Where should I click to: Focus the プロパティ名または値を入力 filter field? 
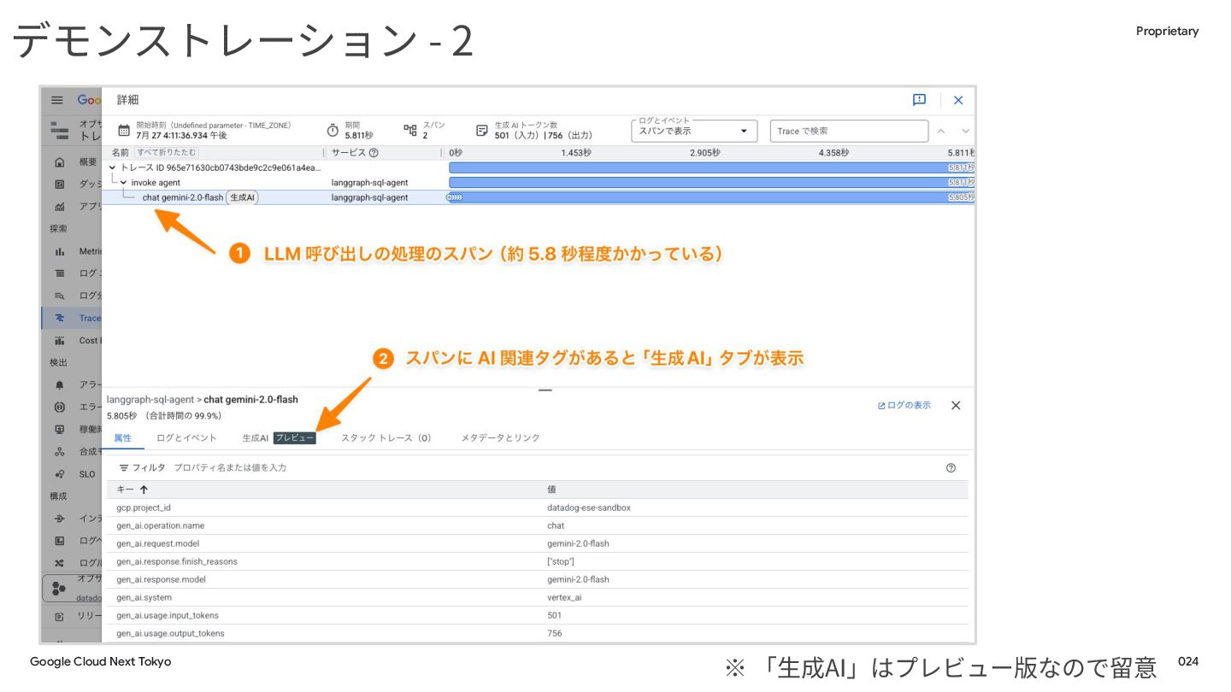(230, 468)
